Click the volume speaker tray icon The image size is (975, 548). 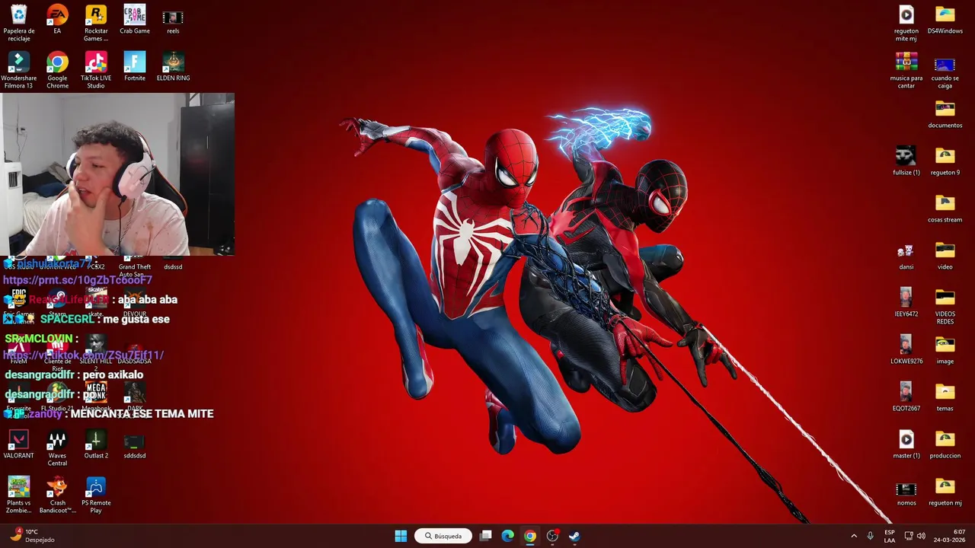[x=921, y=536]
